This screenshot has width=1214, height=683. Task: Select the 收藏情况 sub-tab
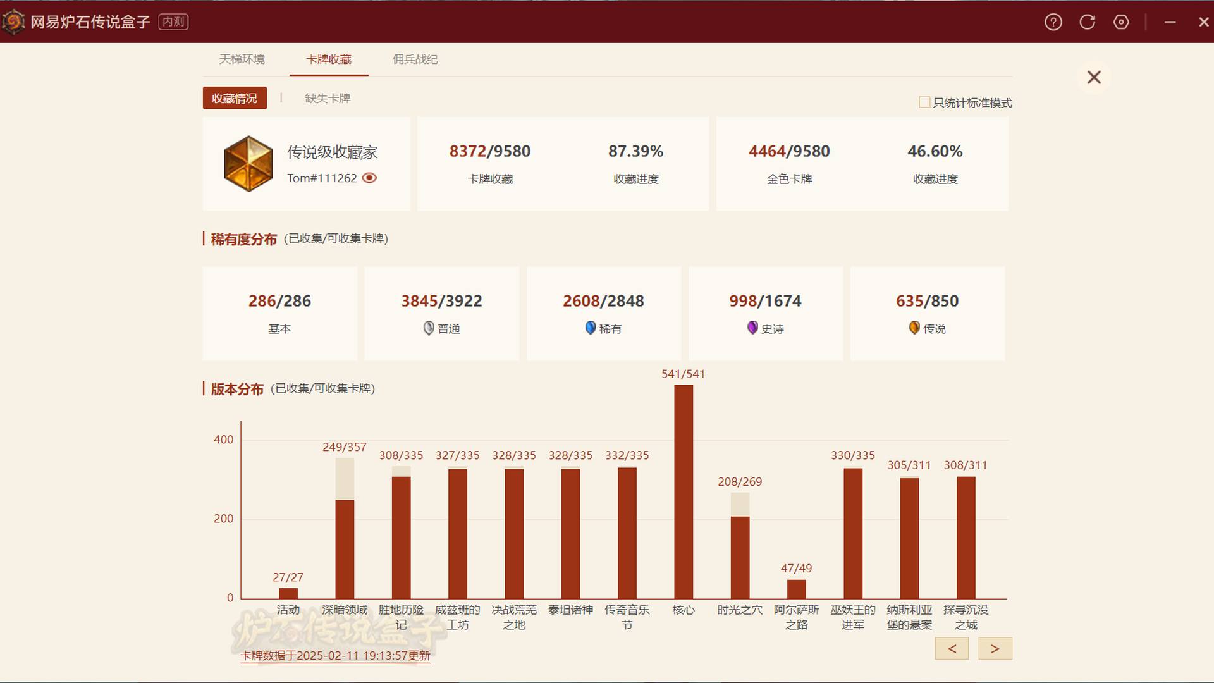point(235,98)
